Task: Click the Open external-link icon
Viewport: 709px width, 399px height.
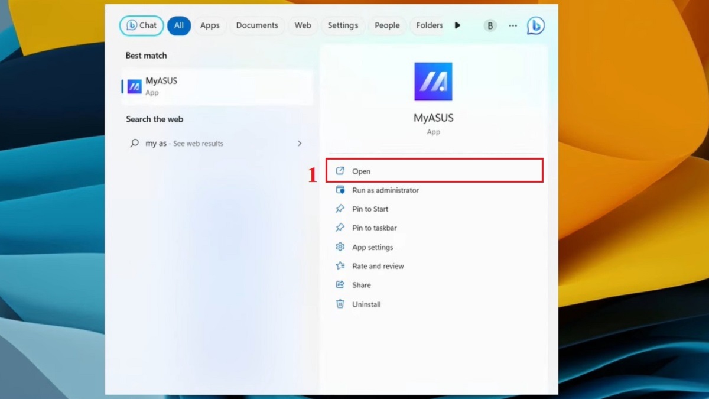Action: [x=340, y=171]
